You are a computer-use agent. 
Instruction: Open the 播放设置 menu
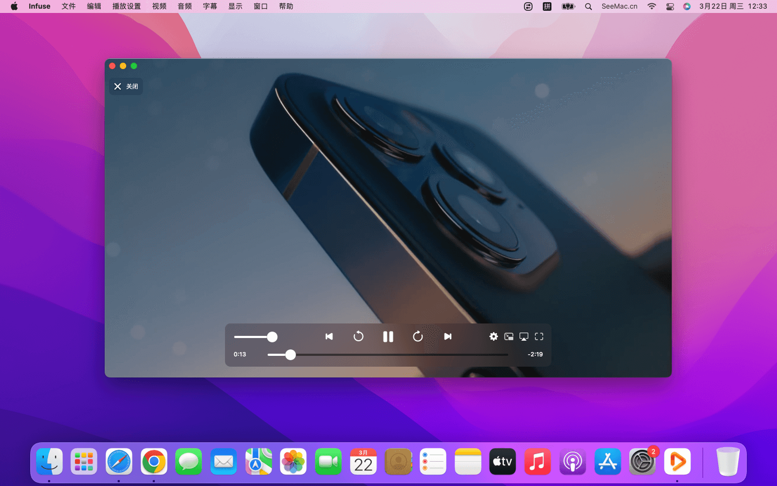tap(126, 6)
